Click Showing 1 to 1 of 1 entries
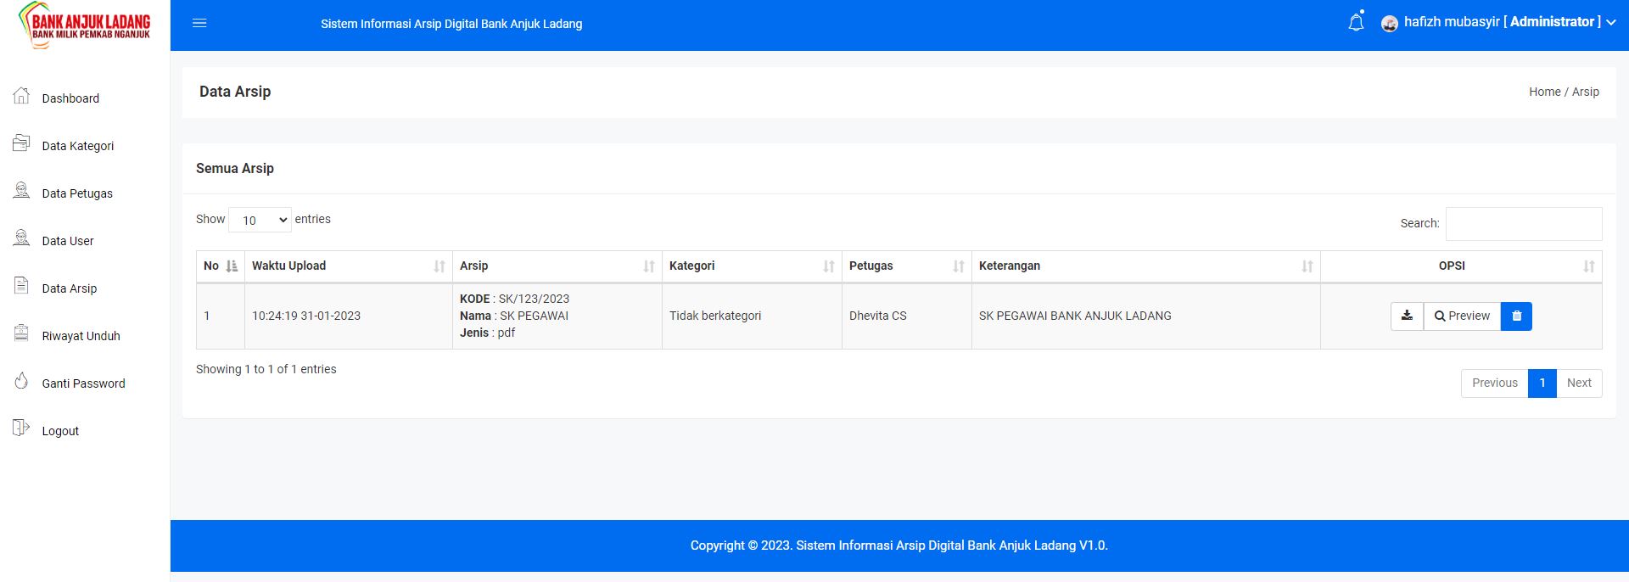 [266, 369]
